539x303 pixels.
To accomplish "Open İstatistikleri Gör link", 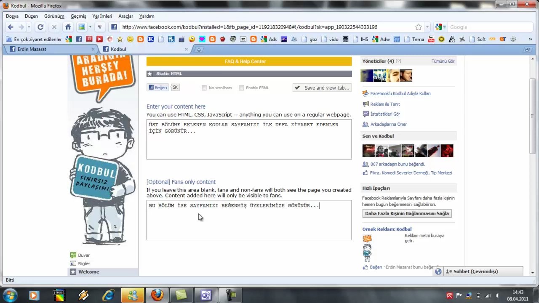I will (x=385, y=114).
